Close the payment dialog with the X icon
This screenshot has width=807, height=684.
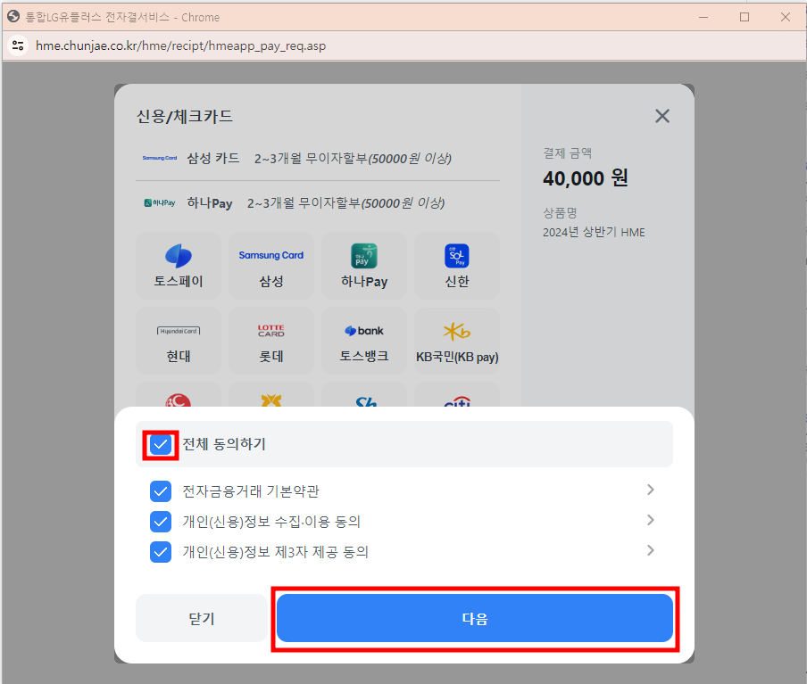(662, 116)
